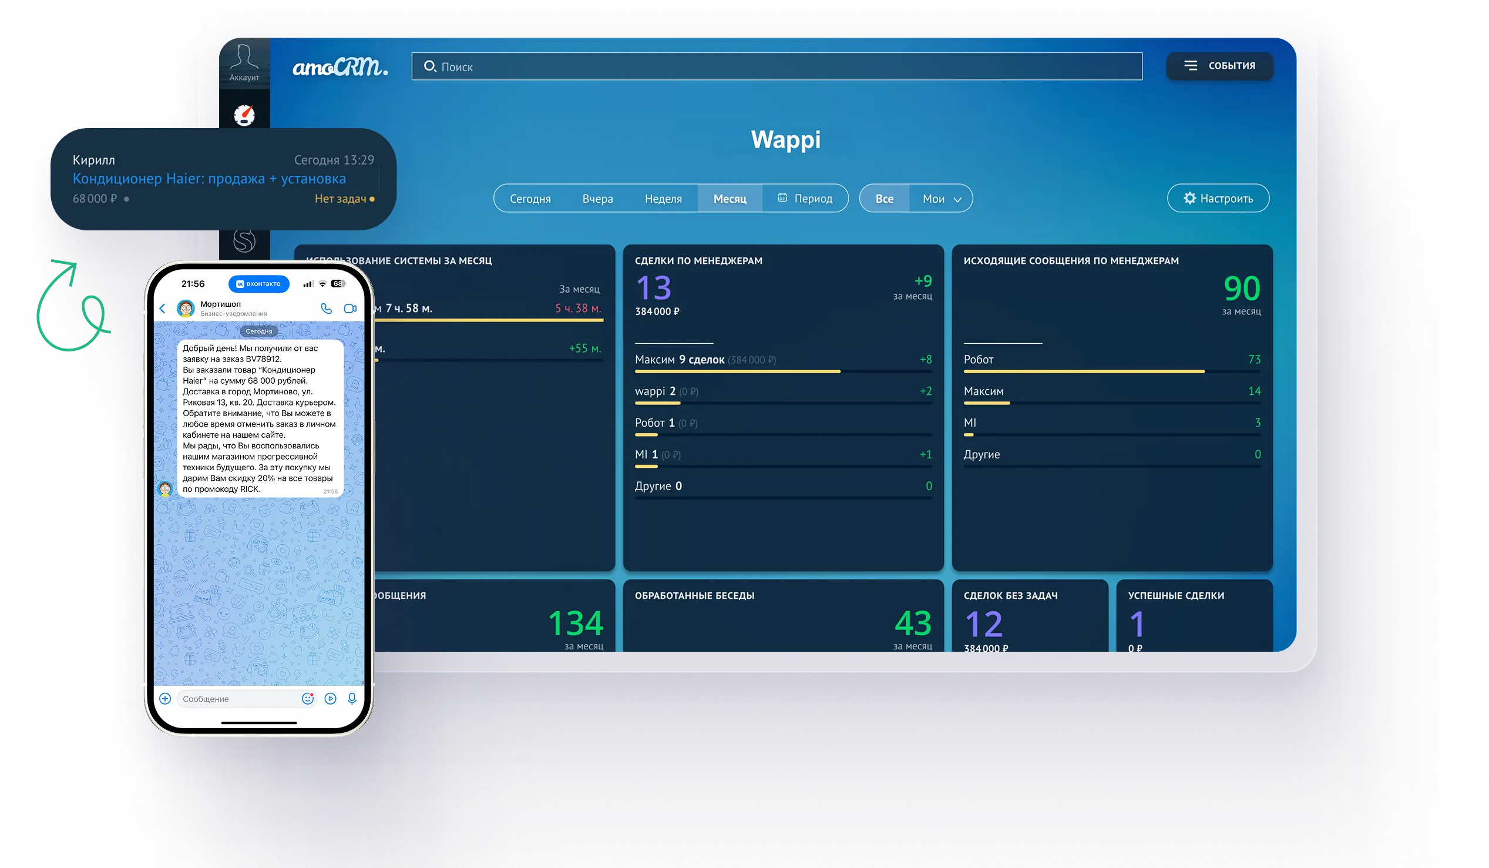Click the S-shaped sidebar icon
Screen dimensions: 1489x868
click(244, 240)
